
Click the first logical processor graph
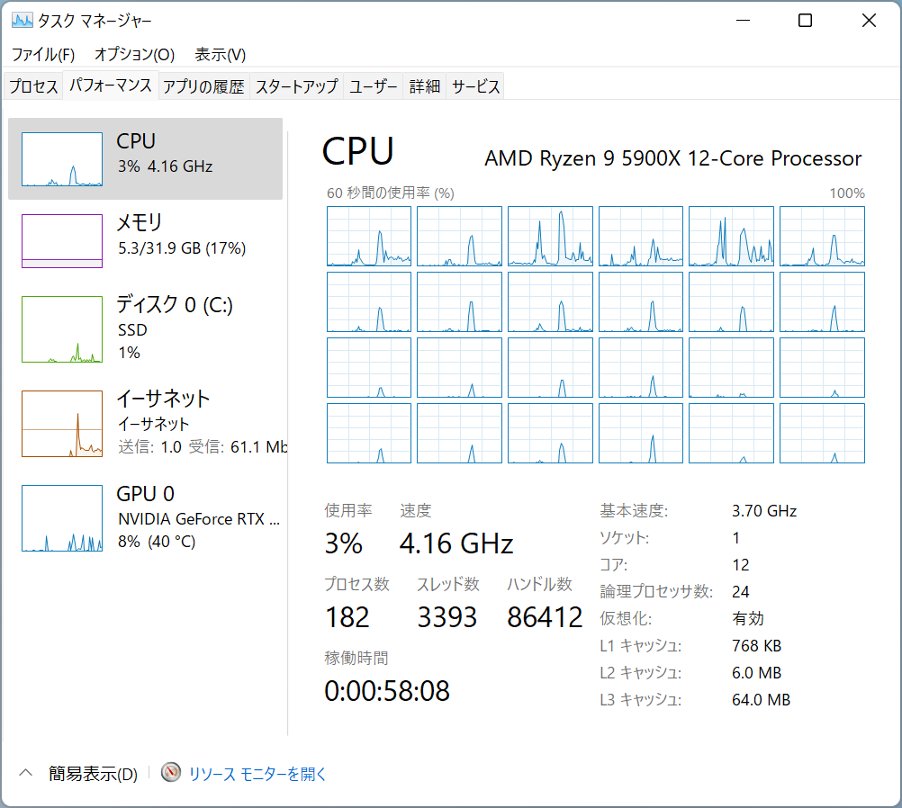pos(369,236)
